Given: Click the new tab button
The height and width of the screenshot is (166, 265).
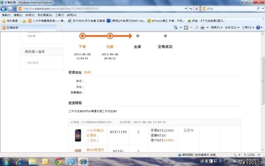Looking at the screenshot, I should point(59,28).
